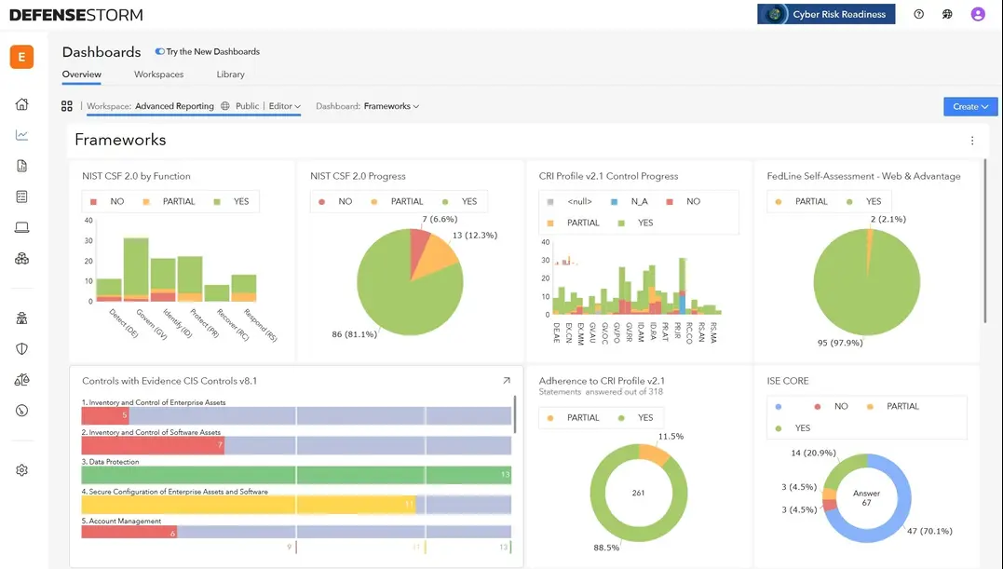The width and height of the screenshot is (1003, 569).
Task: Switch to the Workspaces tab
Action: [x=158, y=75]
